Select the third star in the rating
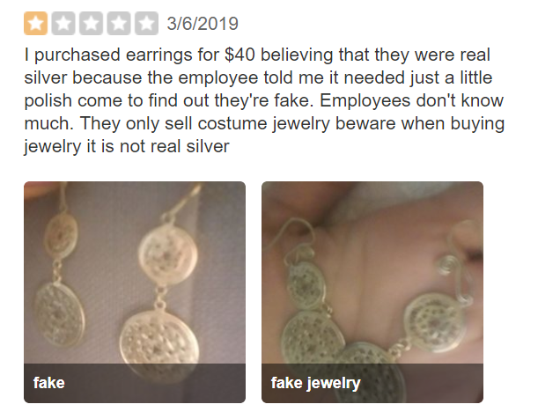Image resolution: width=538 pixels, height=419 pixels. (91, 23)
